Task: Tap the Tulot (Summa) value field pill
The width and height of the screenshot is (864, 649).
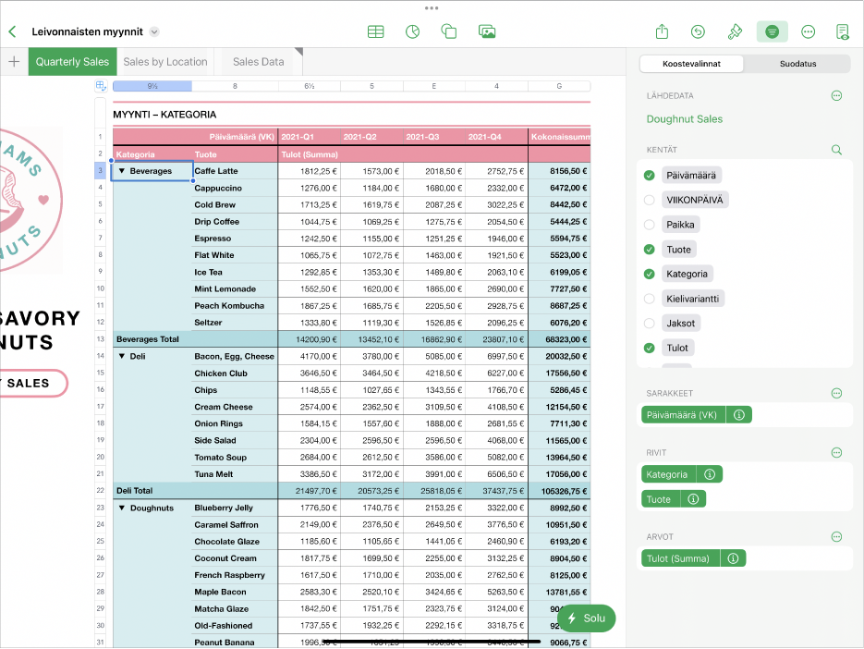Action: 680,558
